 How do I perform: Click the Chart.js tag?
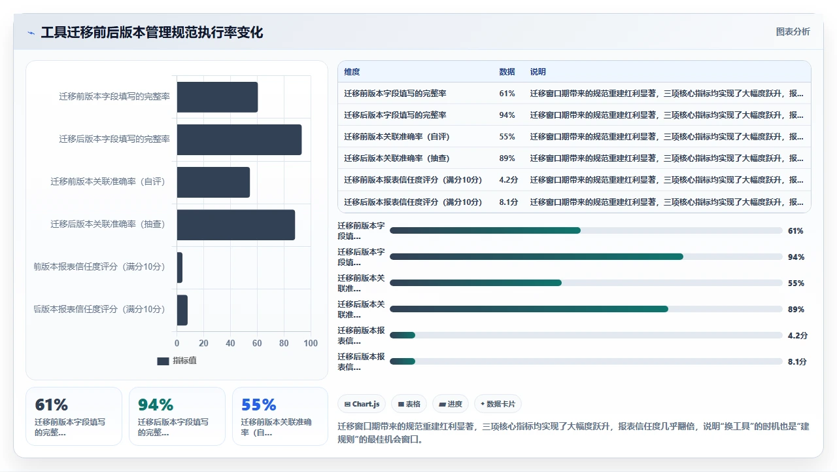tap(362, 404)
